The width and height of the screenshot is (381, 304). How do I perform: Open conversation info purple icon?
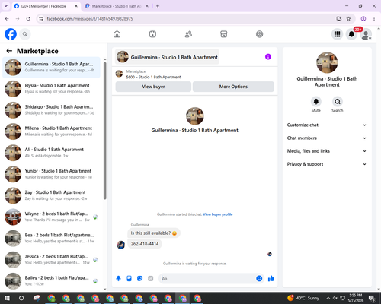[x=268, y=57]
